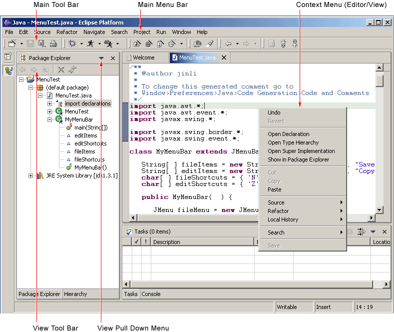394x332 pixels.
Task: Click the Show Source of Selected Element icon
Action: coord(272,43)
